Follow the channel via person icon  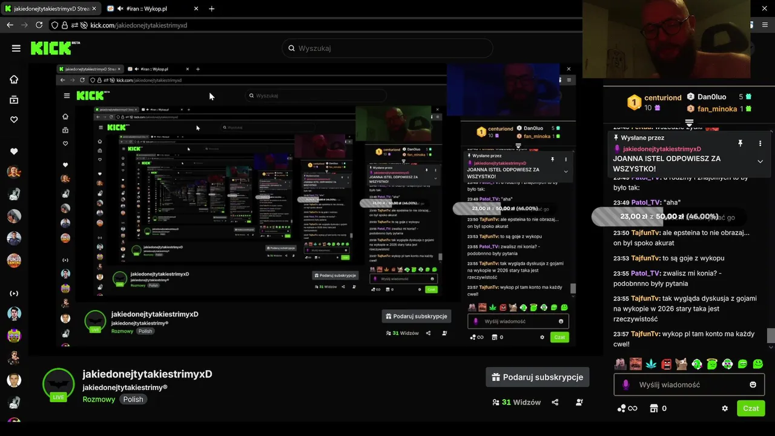click(x=579, y=402)
